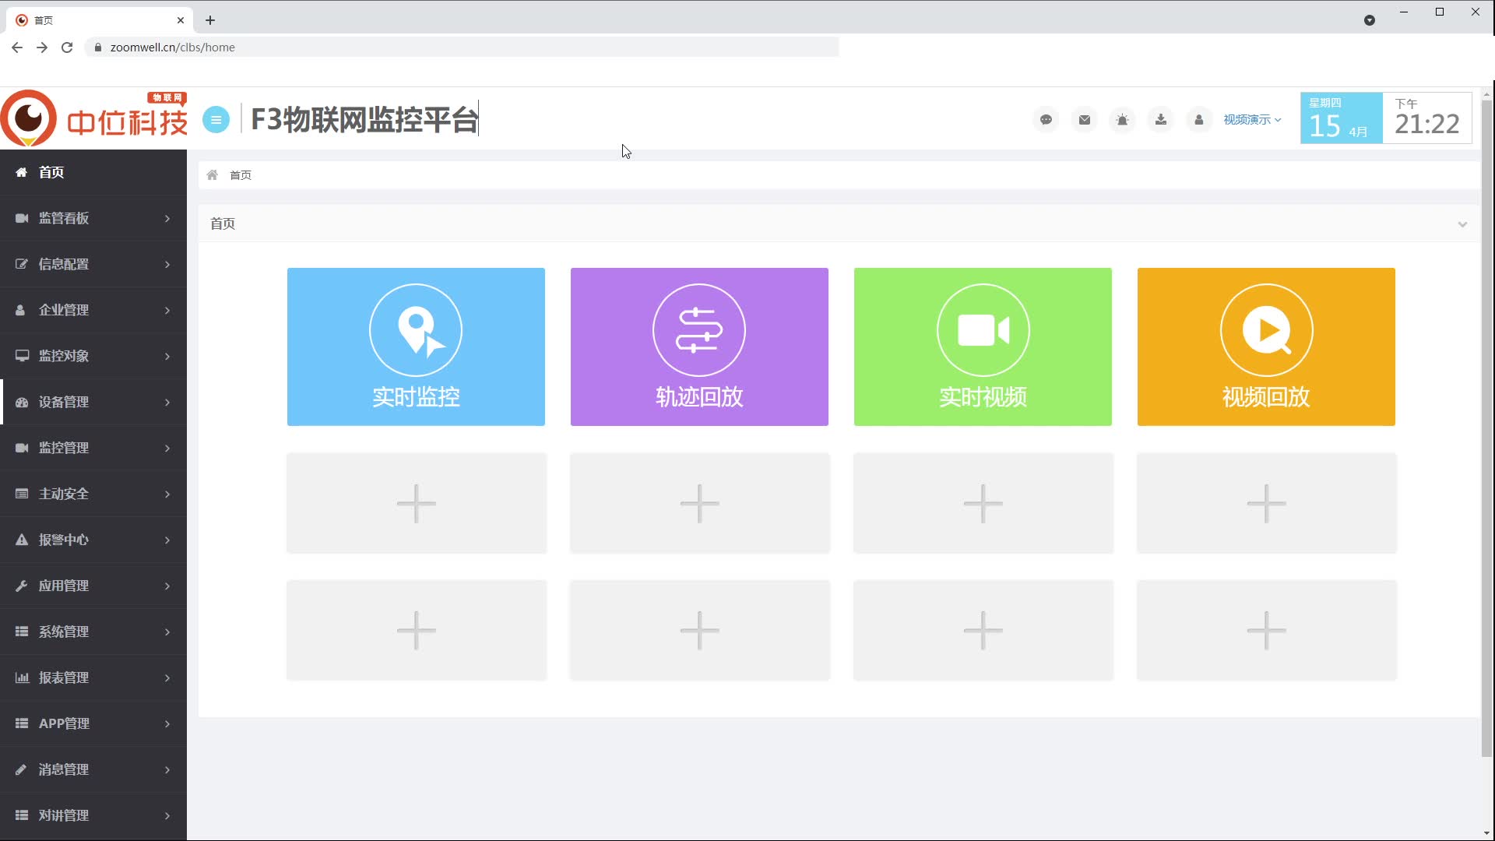Click the user profile icon in header
The image size is (1495, 841).
click(x=1198, y=119)
